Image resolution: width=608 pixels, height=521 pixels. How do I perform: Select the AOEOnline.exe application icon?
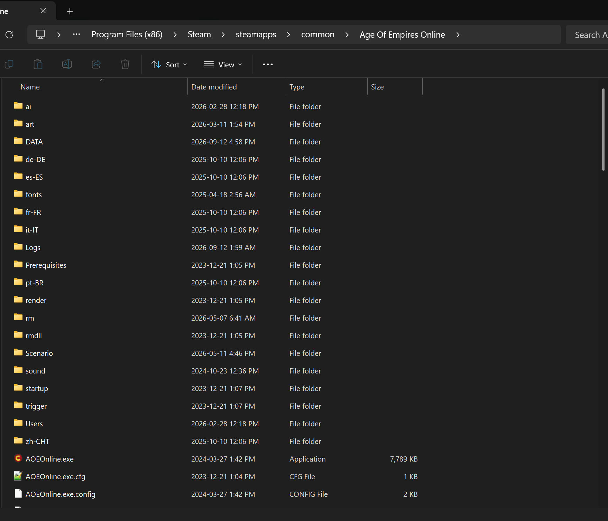click(18, 458)
